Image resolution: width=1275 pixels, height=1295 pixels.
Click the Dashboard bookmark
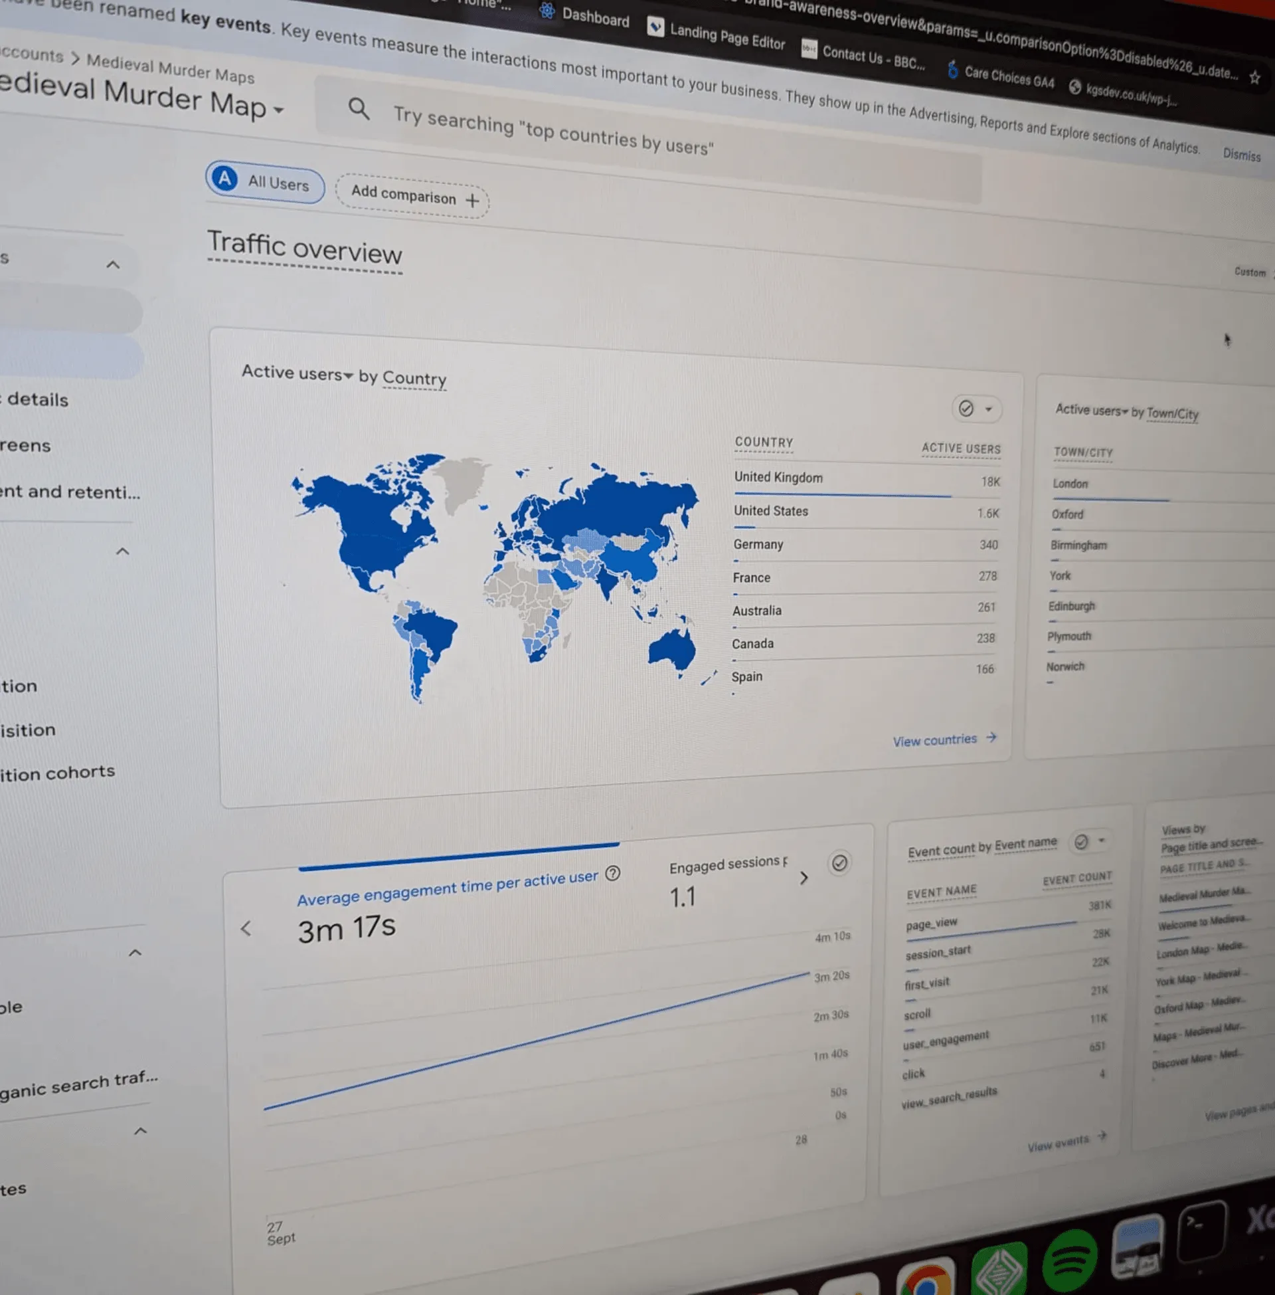(584, 15)
